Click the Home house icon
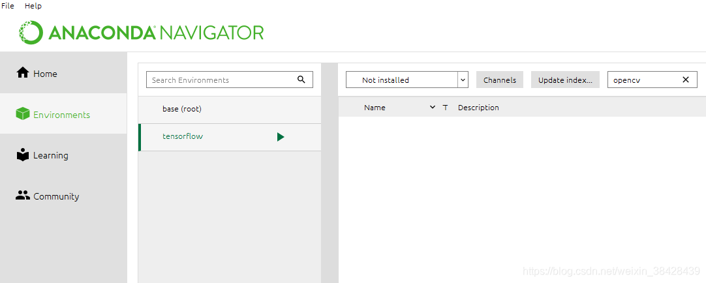Image resolution: width=706 pixels, height=283 pixels. pyautogui.click(x=23, y=73)
